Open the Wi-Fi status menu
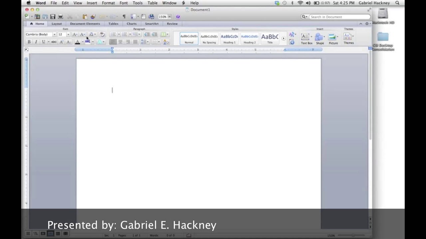 [x=300, y=3]
